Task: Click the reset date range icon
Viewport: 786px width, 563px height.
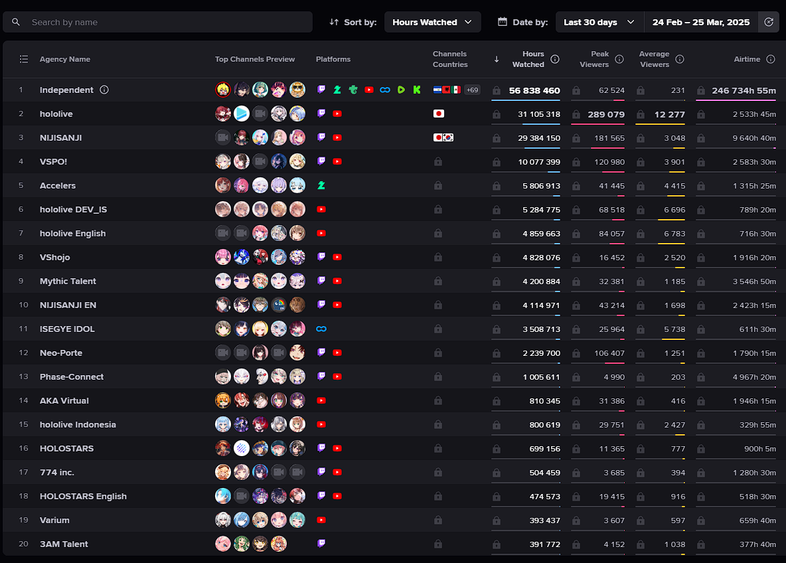Action: 769,22
